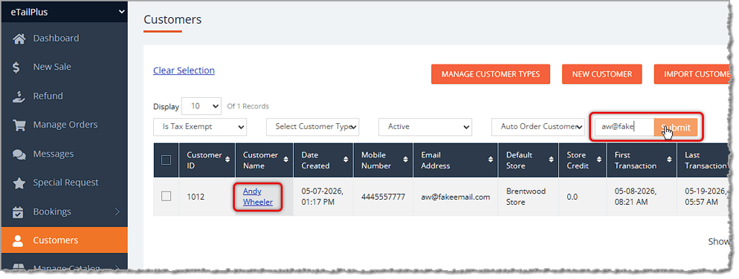Viewport: 739px width, 279px height.
Task: Open Special Request in the sidebar
Action: click(x=64, y=183)
